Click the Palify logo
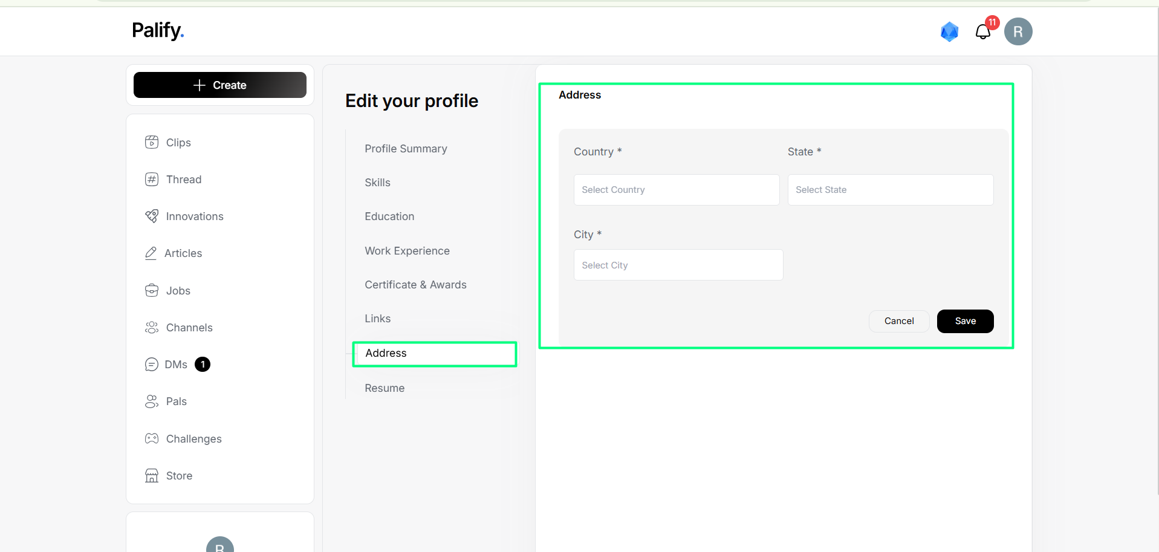The height and width of the screenshot is (552, 1159). [158, 30]
